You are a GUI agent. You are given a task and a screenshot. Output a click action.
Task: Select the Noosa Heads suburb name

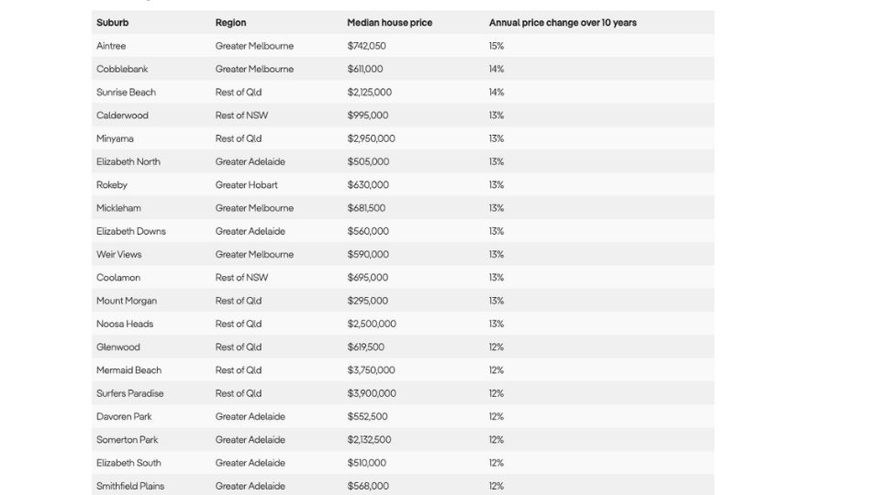[x=125, y=324]
